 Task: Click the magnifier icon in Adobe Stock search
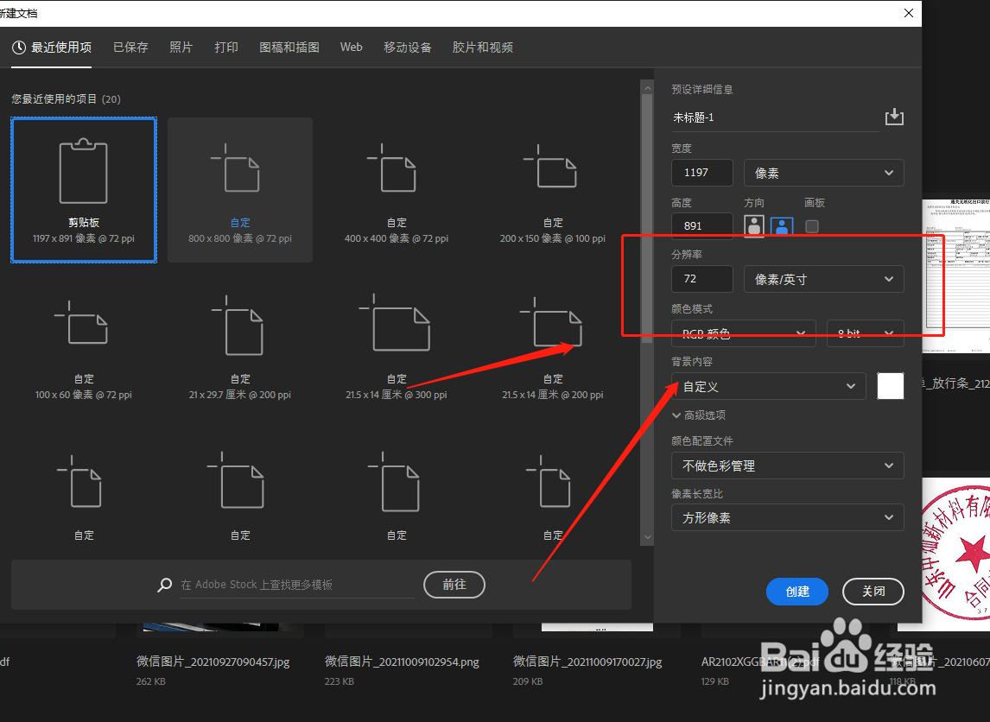pos(164,585)
